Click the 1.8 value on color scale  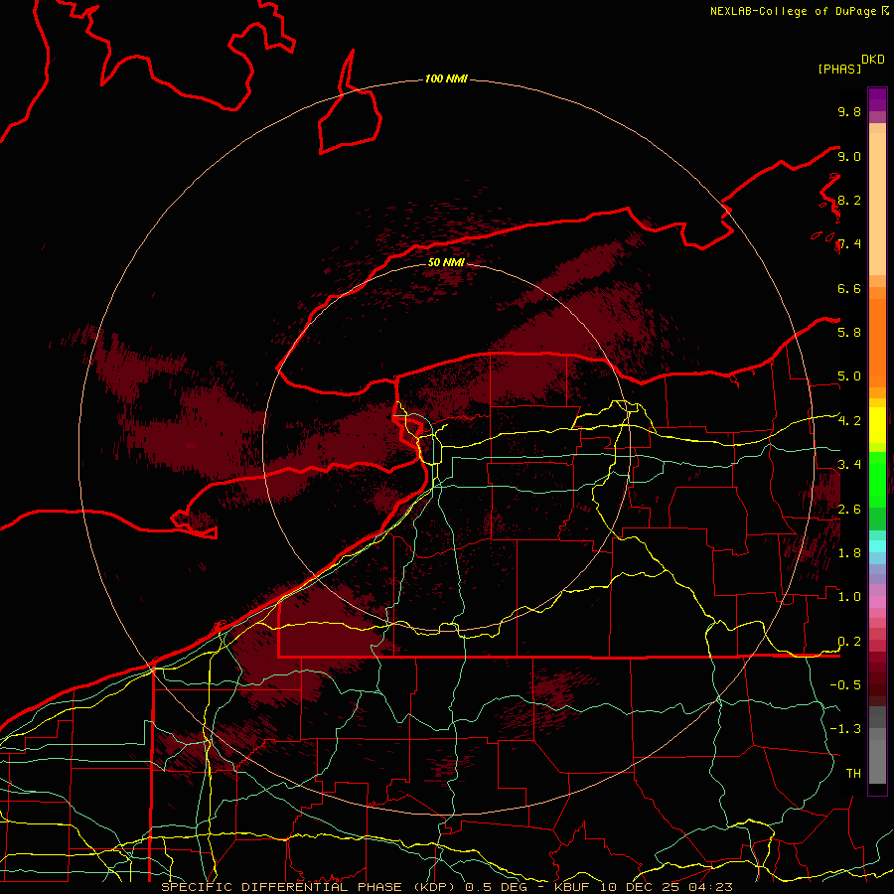click(849, 553)
